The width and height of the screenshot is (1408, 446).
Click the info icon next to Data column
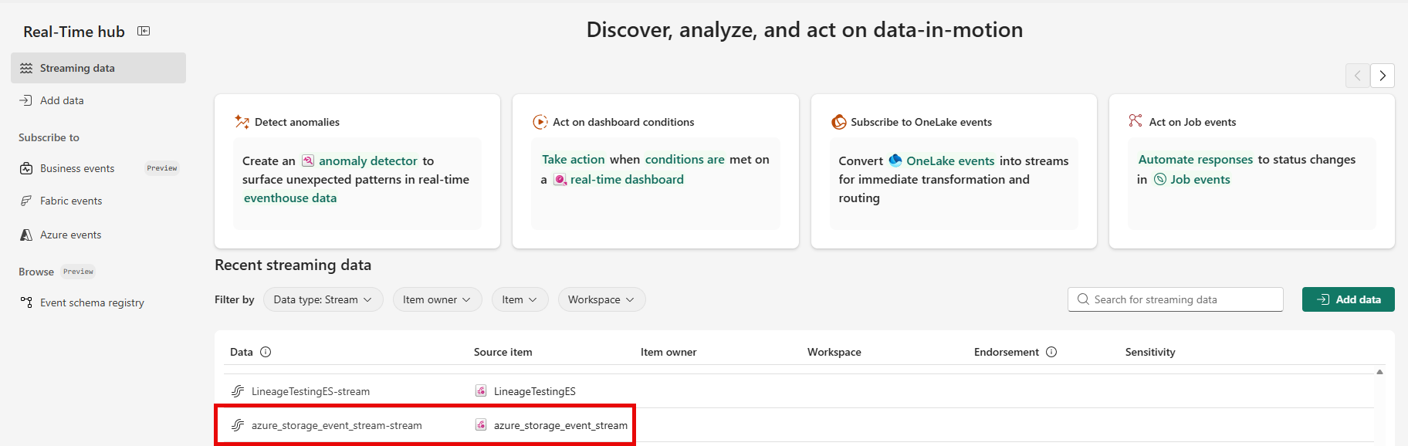coord(266,352)
